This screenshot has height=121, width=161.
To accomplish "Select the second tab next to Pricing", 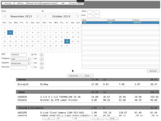I will tap(20, 3).
